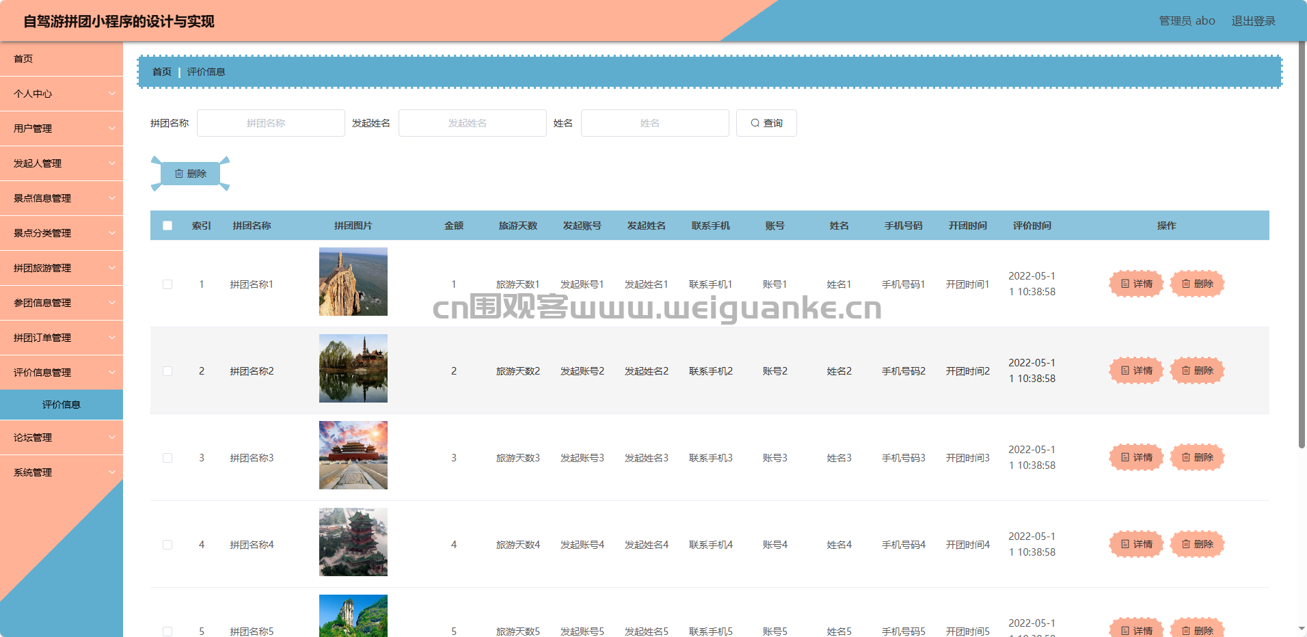Focus the 姓名 search input
The width and height of the screenshot is (1307, 637).
tap(655, 123)
